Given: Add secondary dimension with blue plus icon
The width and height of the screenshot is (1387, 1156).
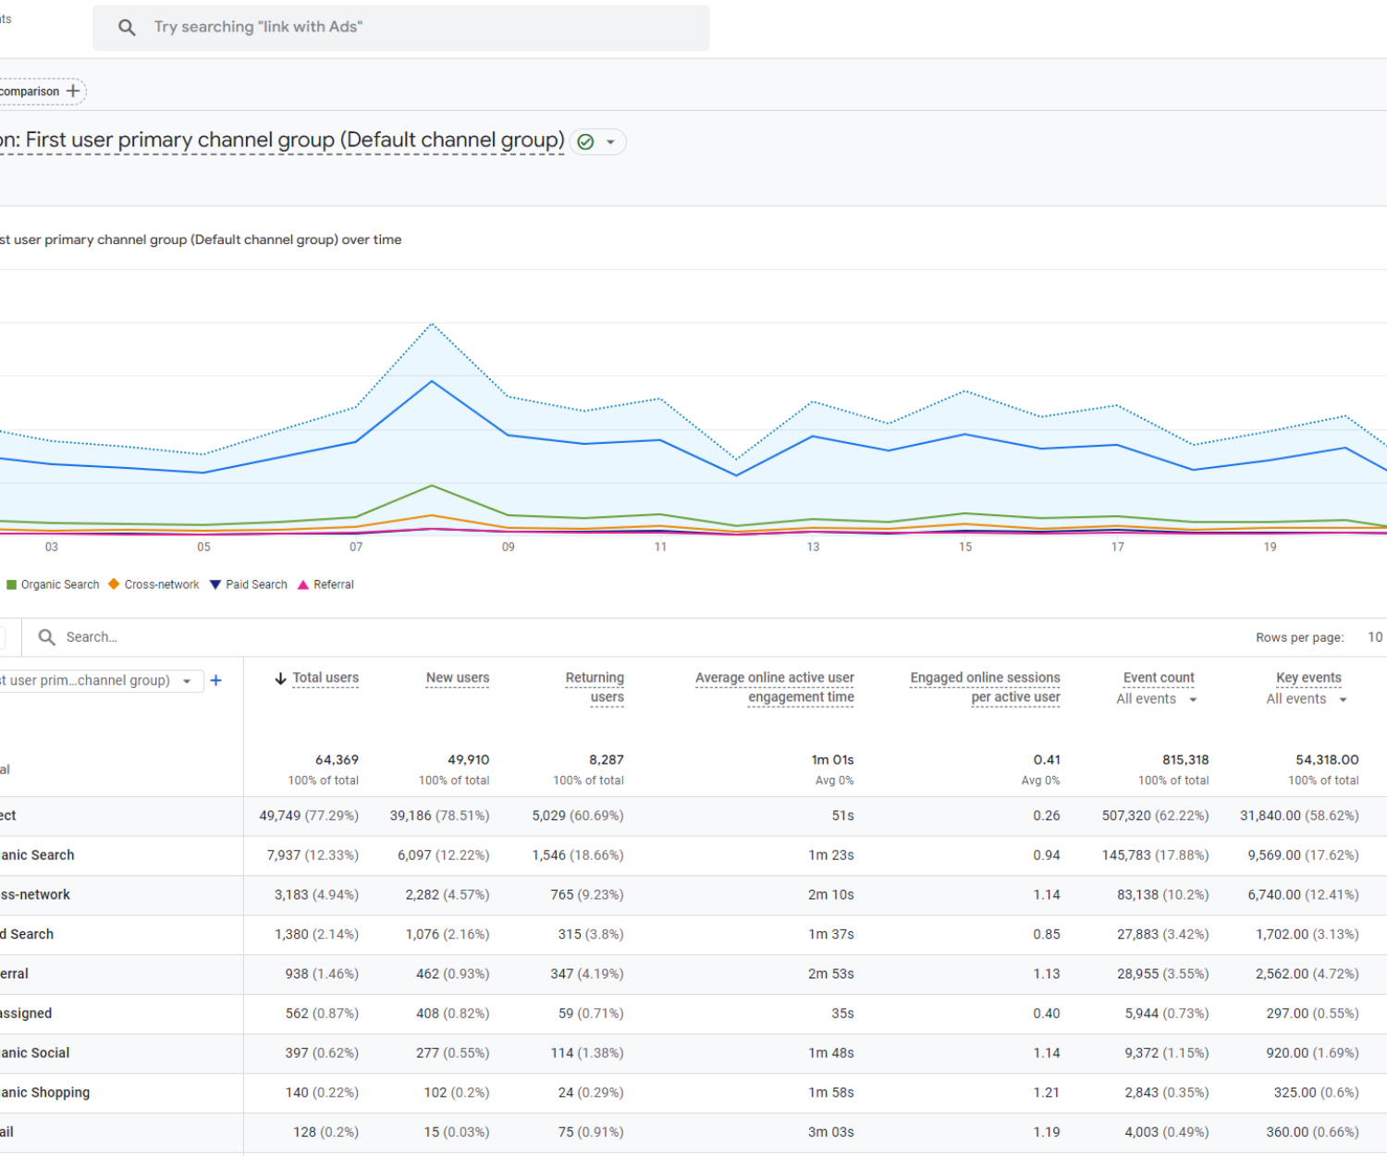Looking at the screenshot, I should pos(216,681).
